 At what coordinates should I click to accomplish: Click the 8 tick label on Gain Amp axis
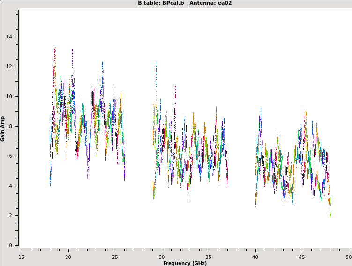(11, 126)
